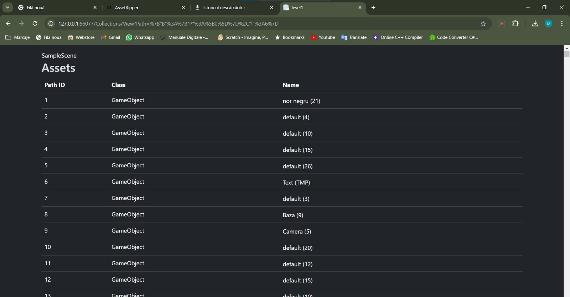Open asset "nor negru (21)"
570x297 pixels.
pyautogui.click(x=301, y=101)
